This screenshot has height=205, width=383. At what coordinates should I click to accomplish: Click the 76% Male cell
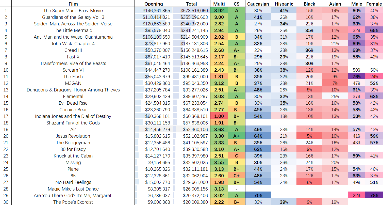click(x=357, y=77)
